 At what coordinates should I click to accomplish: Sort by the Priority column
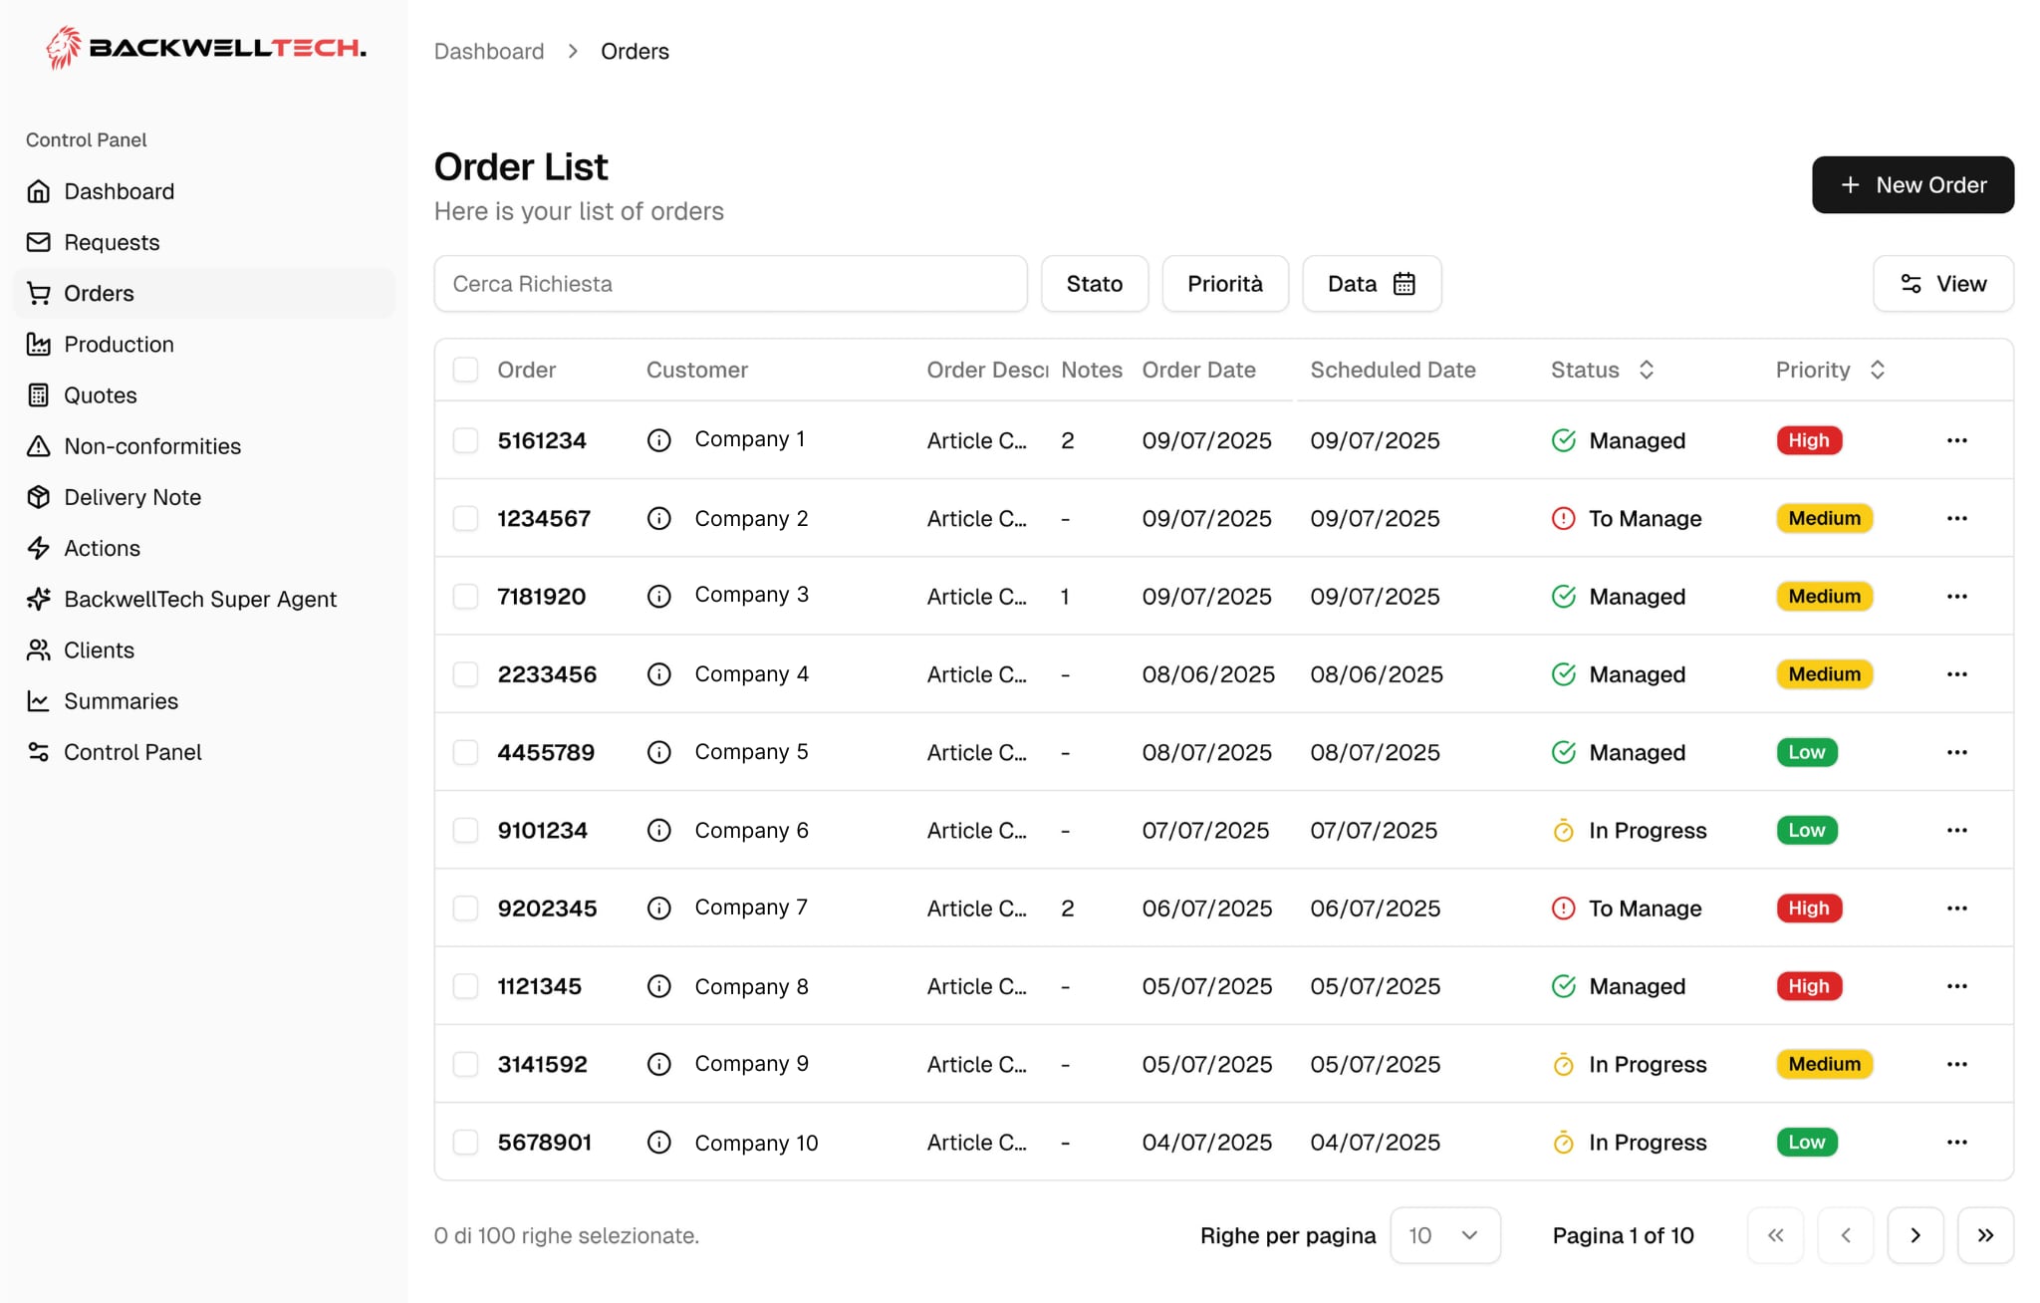tap(1830, 370)
